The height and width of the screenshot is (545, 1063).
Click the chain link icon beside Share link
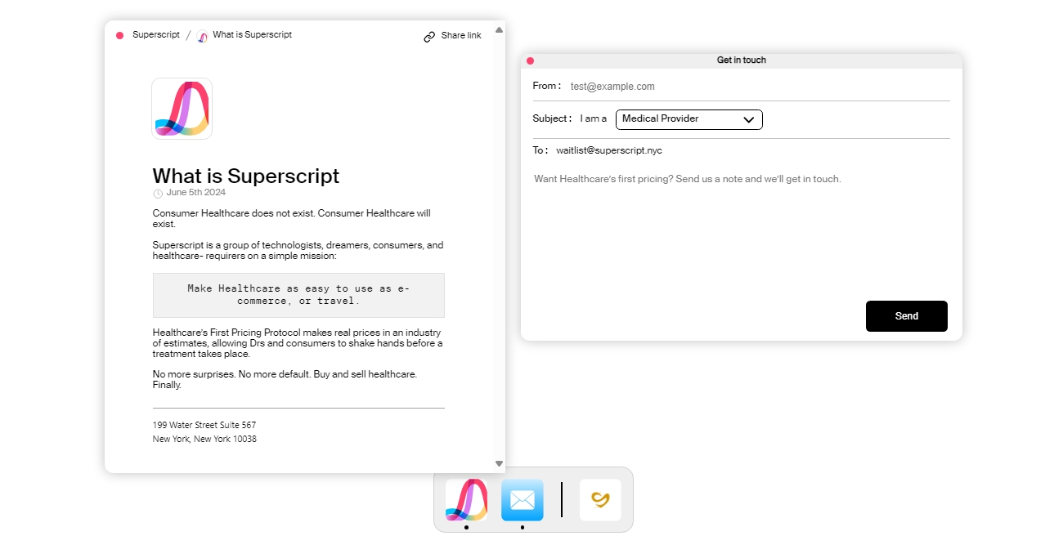pyautogui.click(x=429, y=37)
